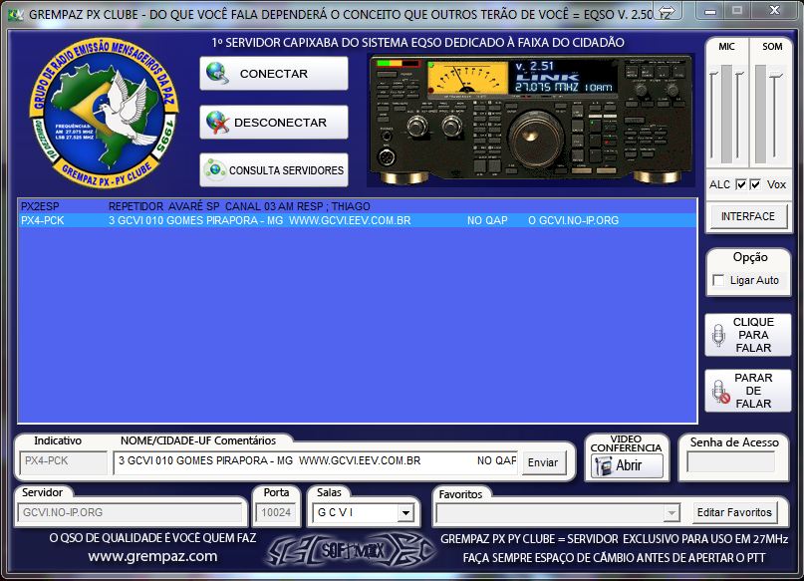
Task: Open video conference with Abrir
Action: [x=627, y=465]
